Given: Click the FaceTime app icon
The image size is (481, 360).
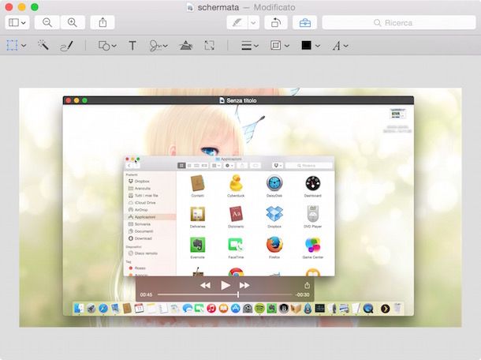Looking at the screenshot, I should point(236,245).
